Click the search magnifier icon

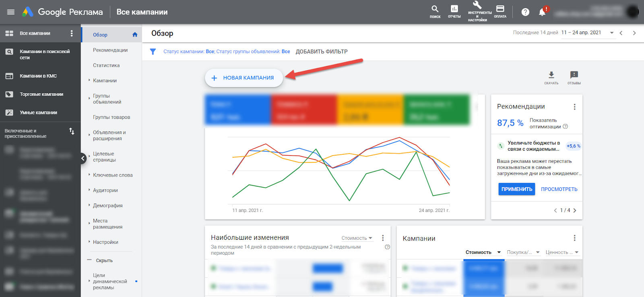(435, 10)
